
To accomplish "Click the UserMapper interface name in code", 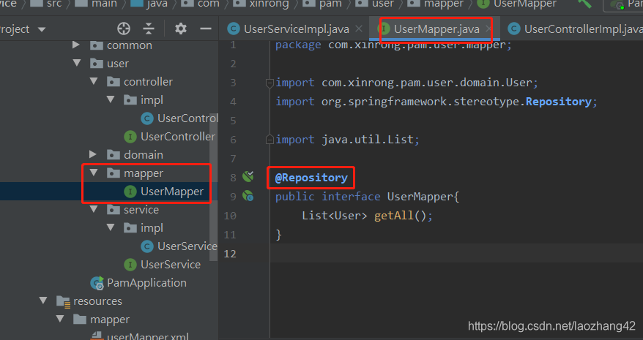I will [420, 197].
